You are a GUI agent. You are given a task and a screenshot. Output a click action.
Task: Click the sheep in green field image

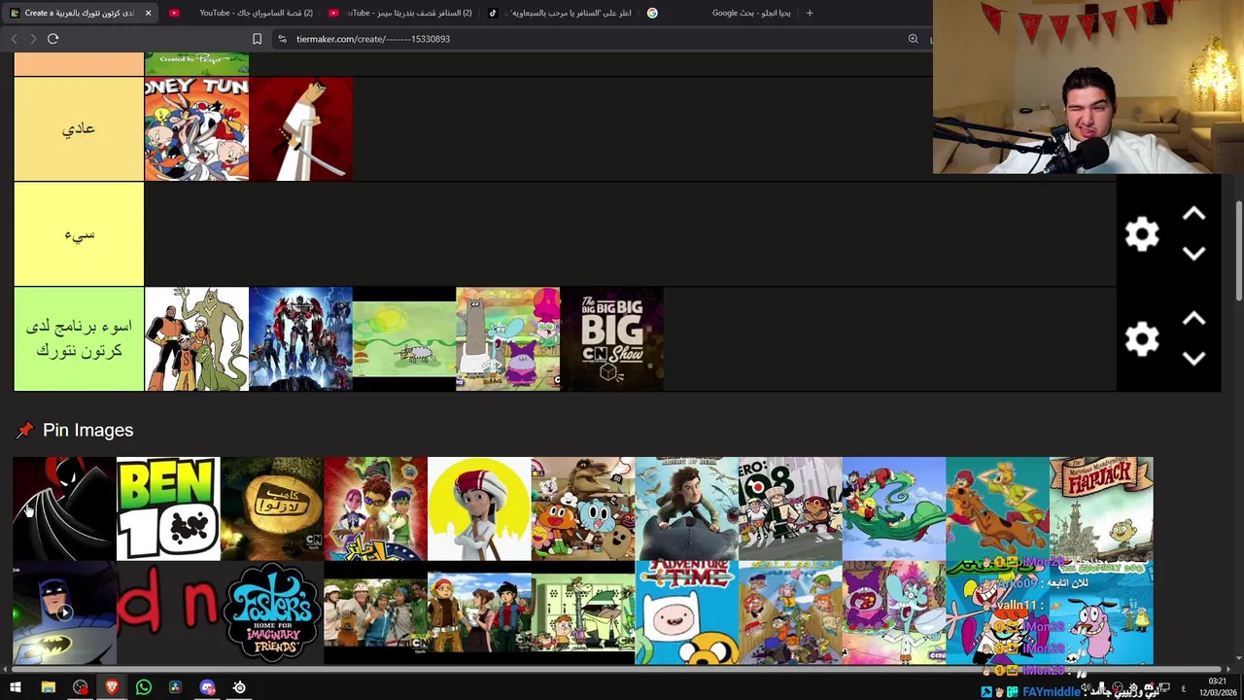404,339
